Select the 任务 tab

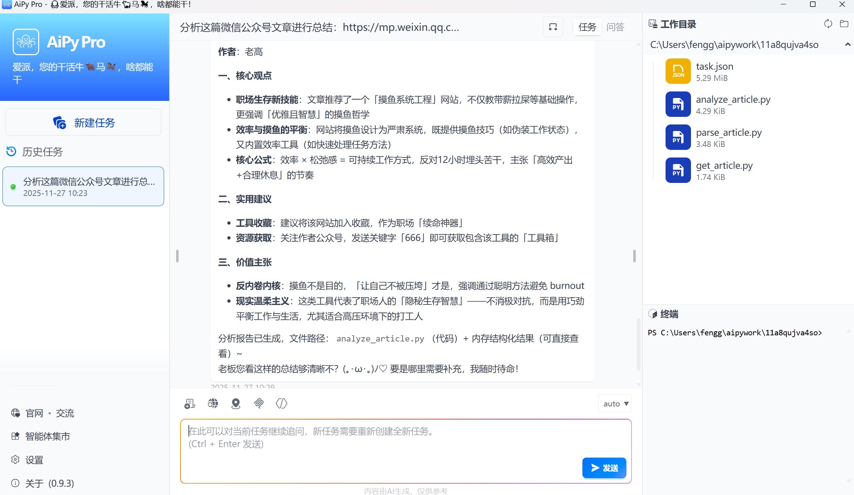click(587, 26)
